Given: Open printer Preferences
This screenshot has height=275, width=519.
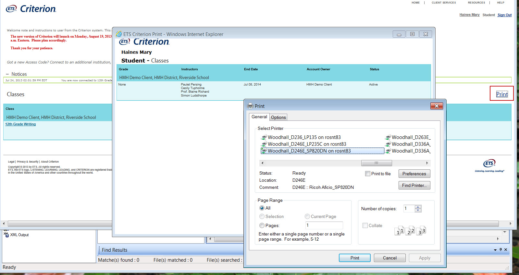Looking at the screenshot, I should tap(414, 174).
